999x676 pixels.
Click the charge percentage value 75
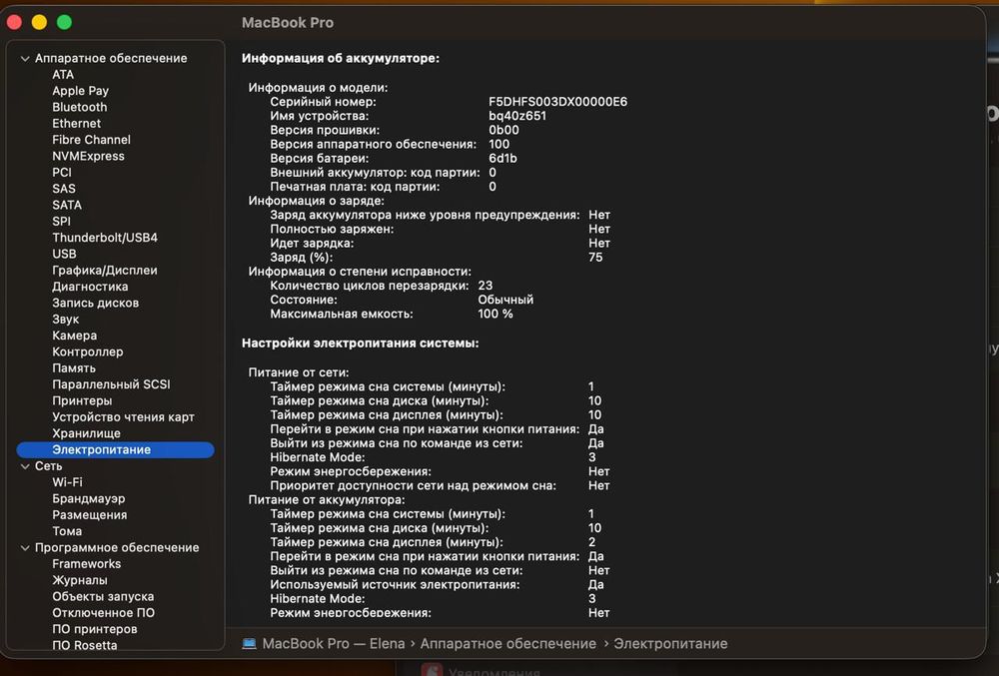click(595, 258)
